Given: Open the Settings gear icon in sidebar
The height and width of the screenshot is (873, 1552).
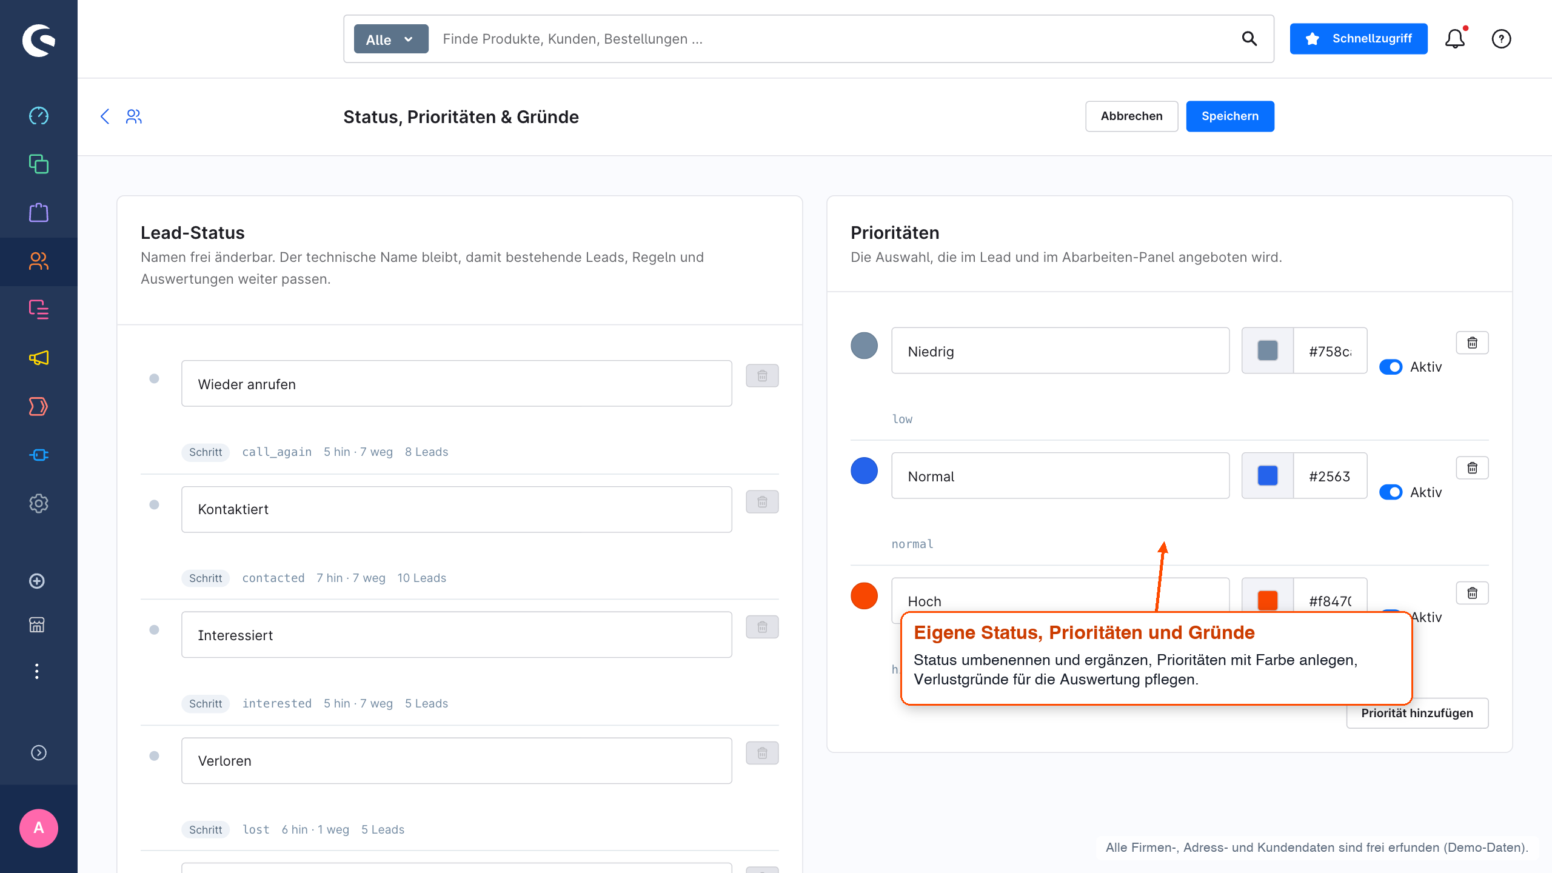Looking at the screenshot, I should tap(39, 503).
